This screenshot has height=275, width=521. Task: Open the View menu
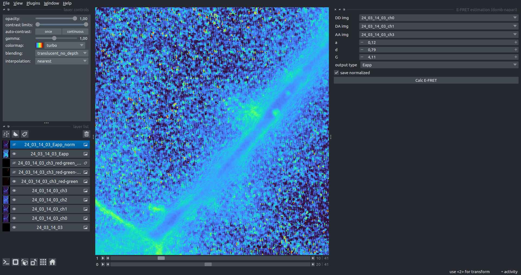(18, 3)
